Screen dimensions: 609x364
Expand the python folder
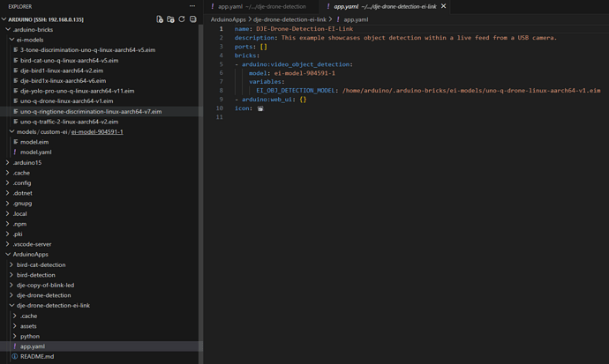pos(15,336)
